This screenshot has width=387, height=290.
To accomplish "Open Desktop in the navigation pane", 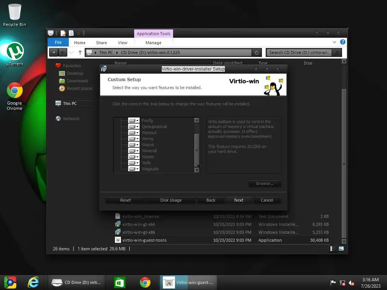I will coord(75,73).
